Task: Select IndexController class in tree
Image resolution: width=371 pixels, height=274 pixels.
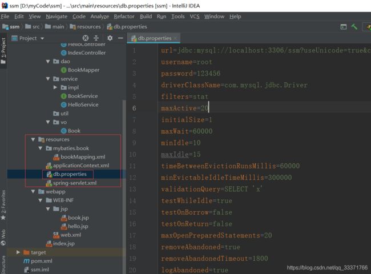Action: [83, 53]
